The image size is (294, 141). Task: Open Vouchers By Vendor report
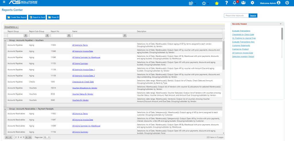[80, 100]
